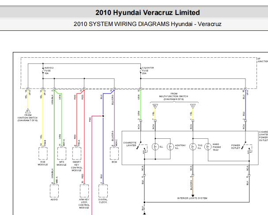Click the CIGARETTE LIGHTER switch symbol
The image size is (268, 215).
click(142, 148)
